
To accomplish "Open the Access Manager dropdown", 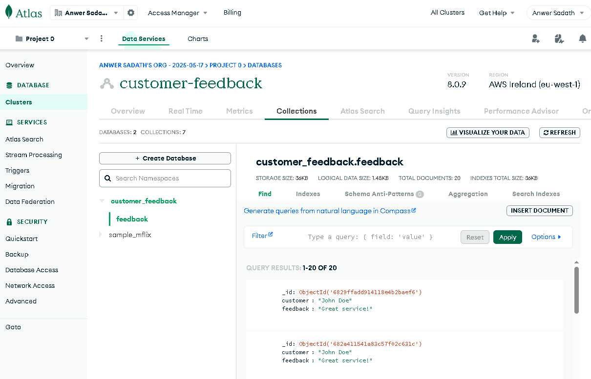I will point(178,13).
